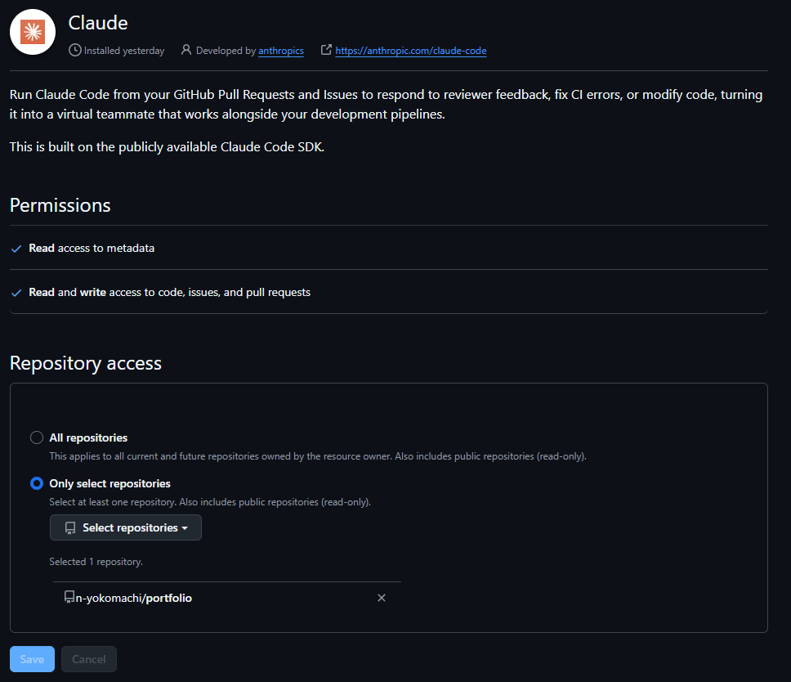
Task: Click the Run Claude Code description paragraph
Action: [386, 105]
